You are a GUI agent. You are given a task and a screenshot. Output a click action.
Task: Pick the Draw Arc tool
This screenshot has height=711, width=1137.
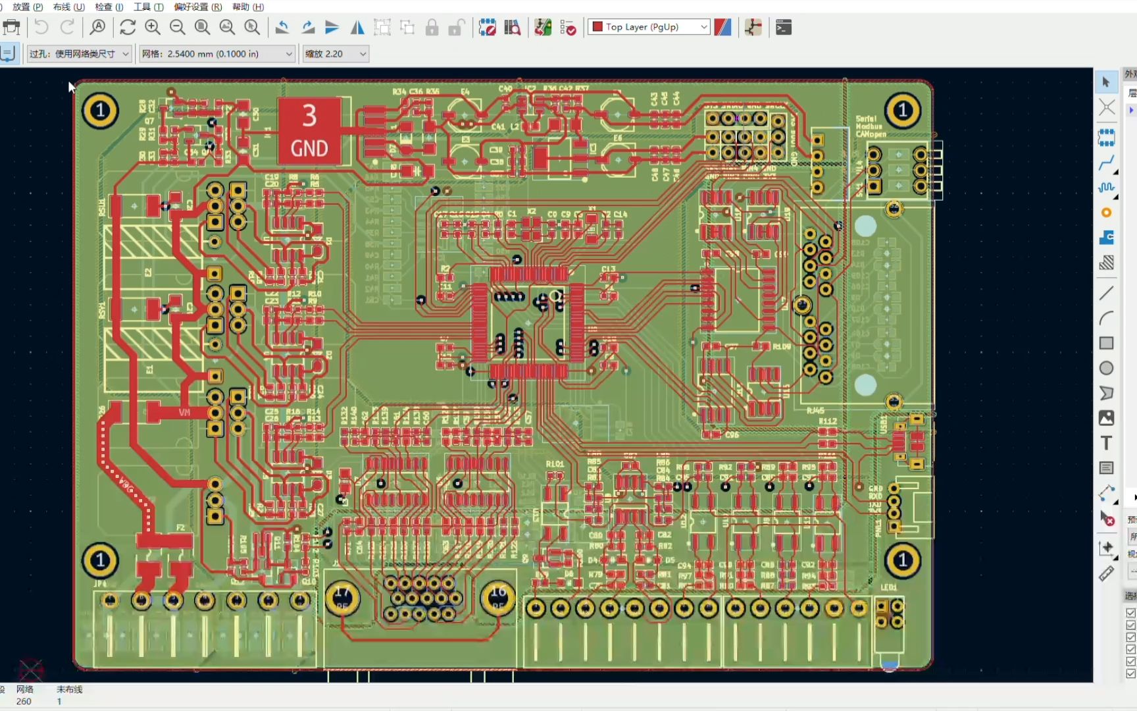point(1106,318)
